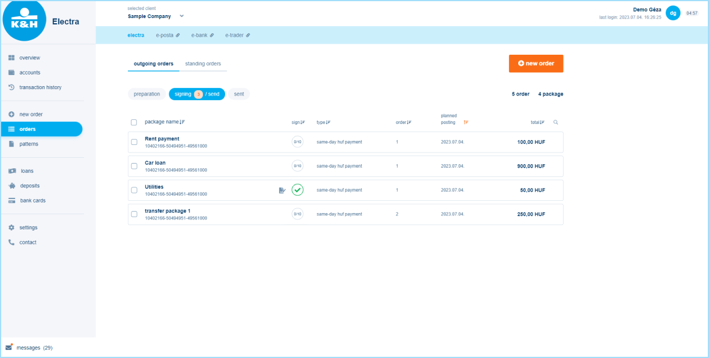Click the search magnifier in table header
709x358 pixels.
[x=555, y=122]
